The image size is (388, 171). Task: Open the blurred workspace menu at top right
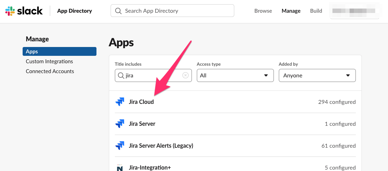(354, 11)
